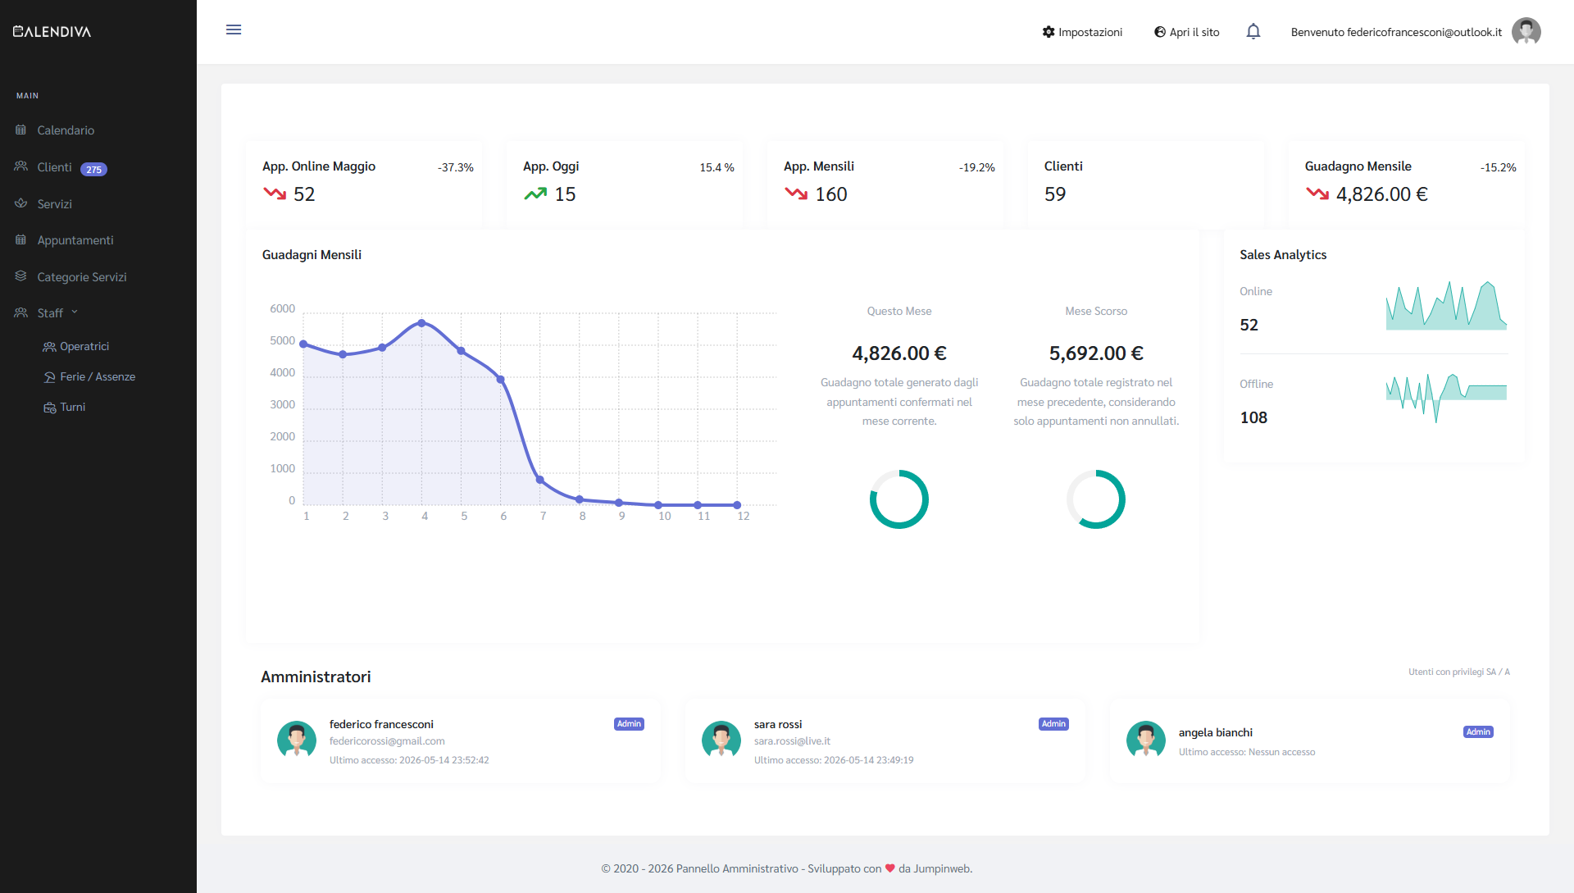Screen dimensions: 1574x893
Task: Toggle the hamburger sidebar menu
Action: 234,30
